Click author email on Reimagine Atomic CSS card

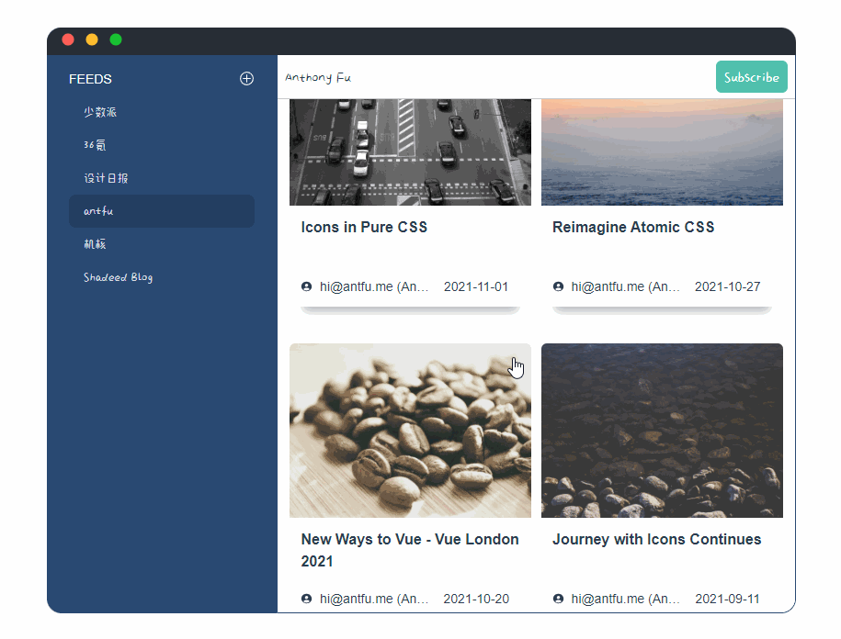[626, 286]
